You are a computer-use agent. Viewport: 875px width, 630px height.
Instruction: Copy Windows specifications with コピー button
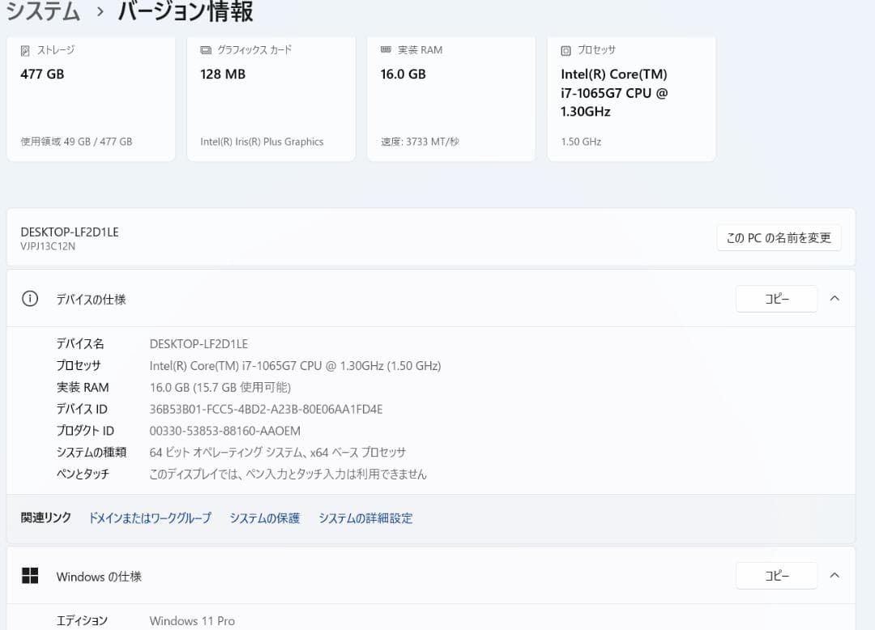tap(776, 576)
